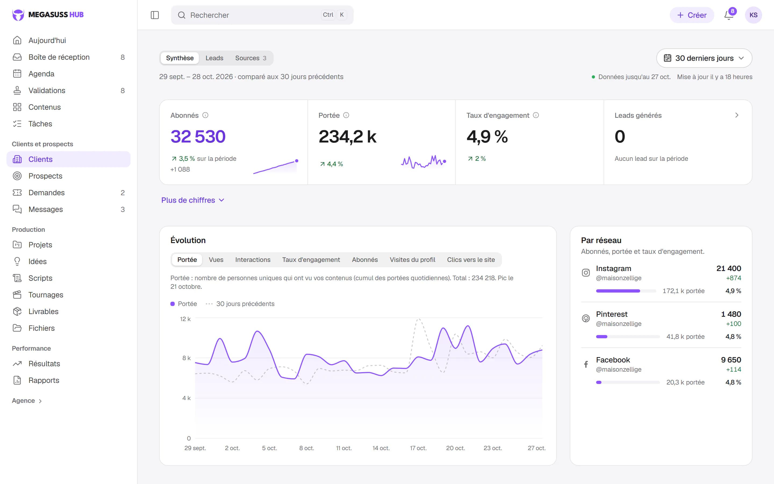Focus the Rechercher search field
The height and width of the screenshot is (484, 774).
pos(262,15)
